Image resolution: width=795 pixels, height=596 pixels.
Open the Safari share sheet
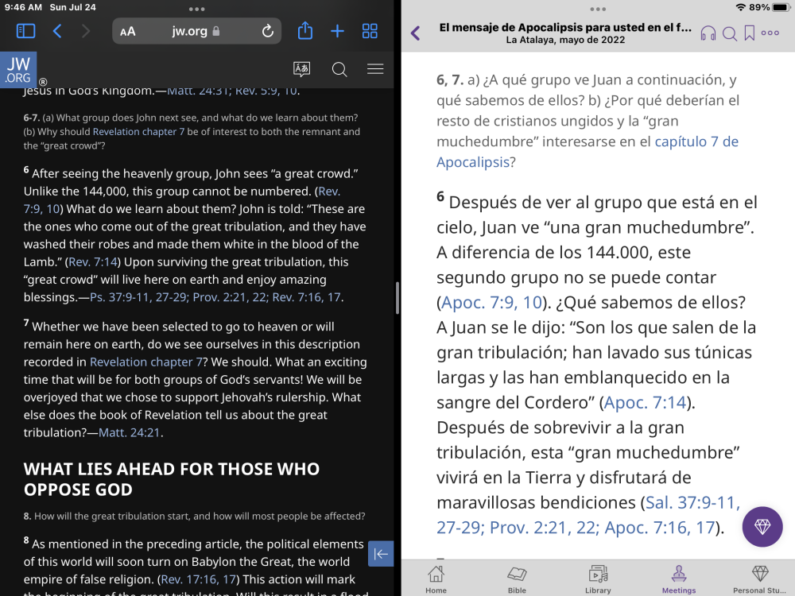[x=305, y=30]
